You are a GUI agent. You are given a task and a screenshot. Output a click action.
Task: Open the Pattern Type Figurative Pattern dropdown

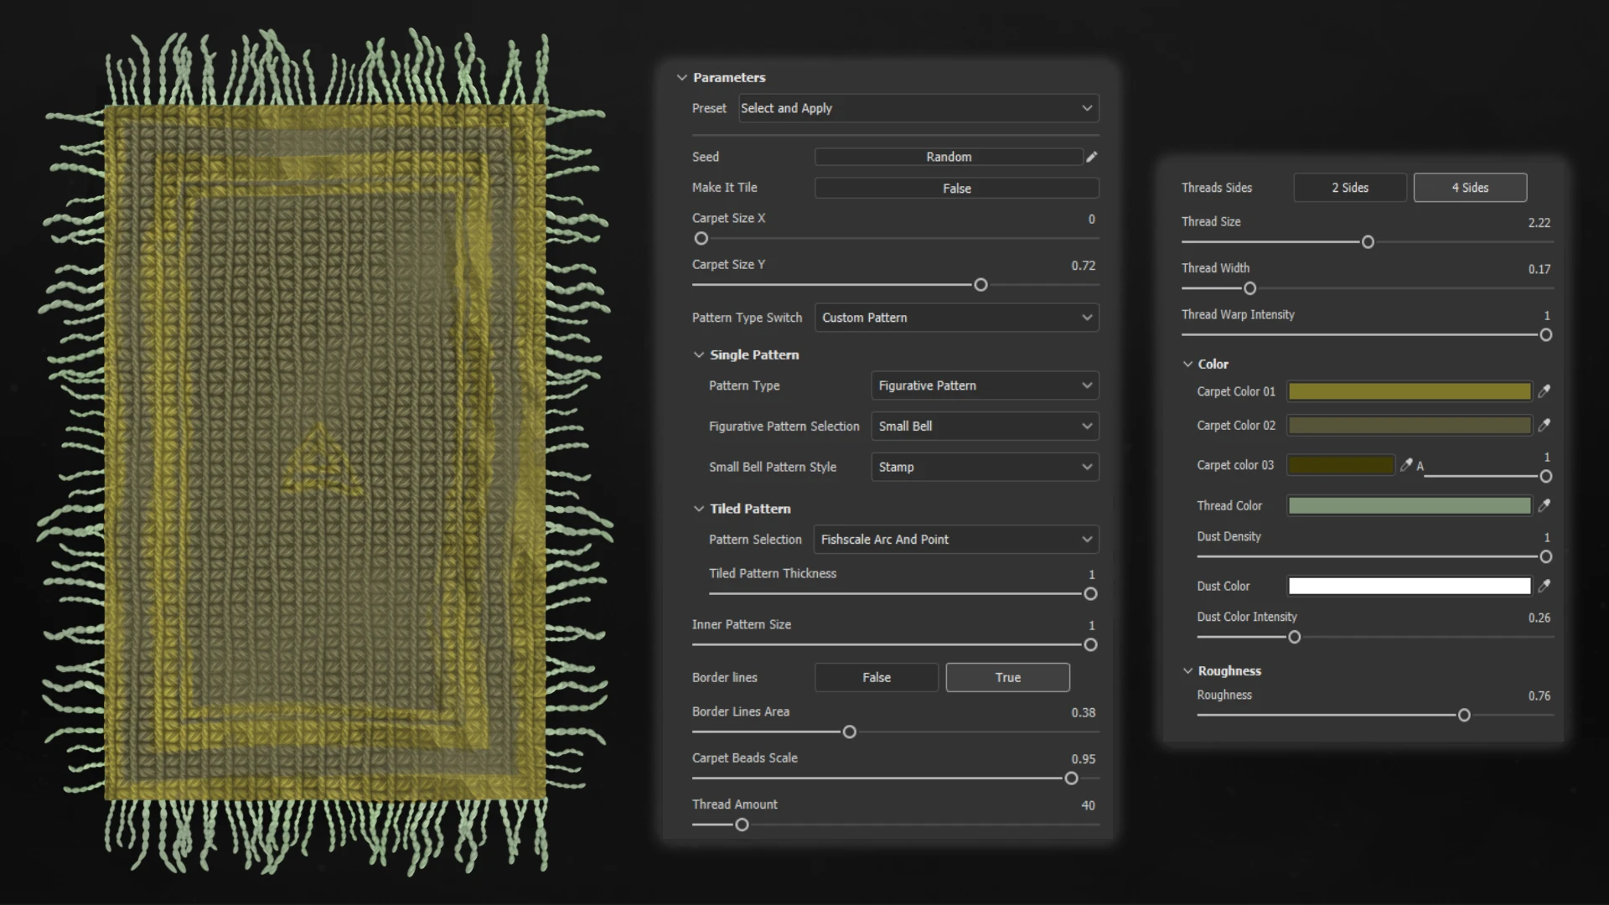(x=985, y=385)
